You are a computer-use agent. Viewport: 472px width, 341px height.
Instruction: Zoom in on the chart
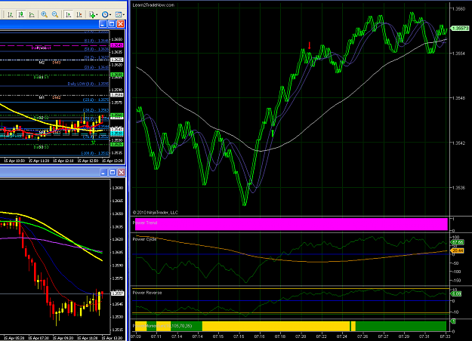[x=45, y=14]
